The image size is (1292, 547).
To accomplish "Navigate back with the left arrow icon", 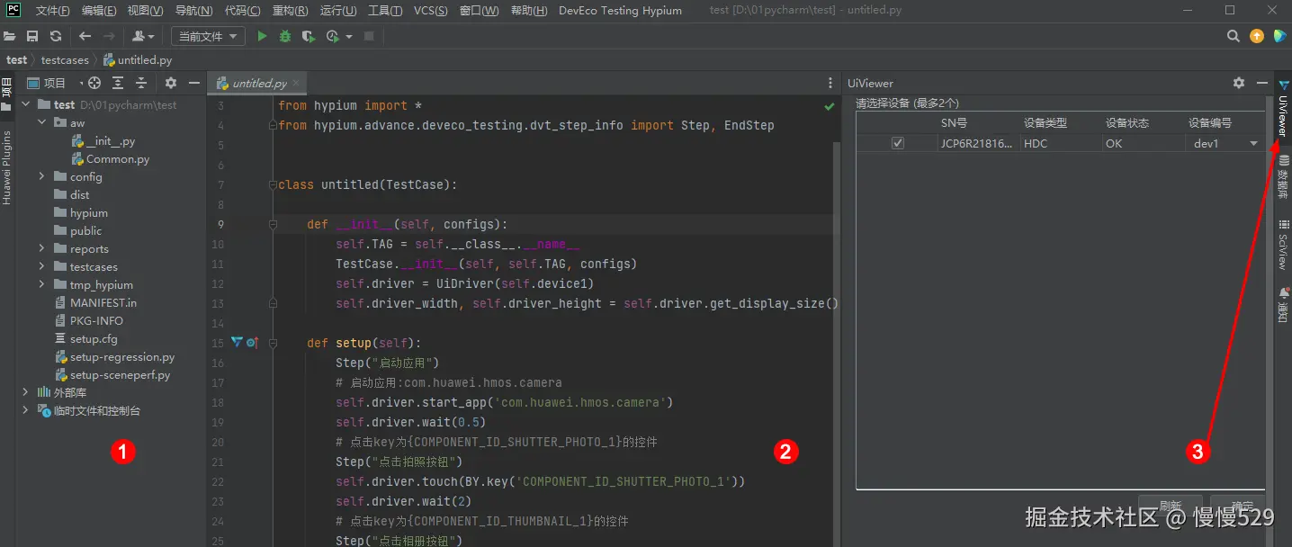I will point(85,36).
